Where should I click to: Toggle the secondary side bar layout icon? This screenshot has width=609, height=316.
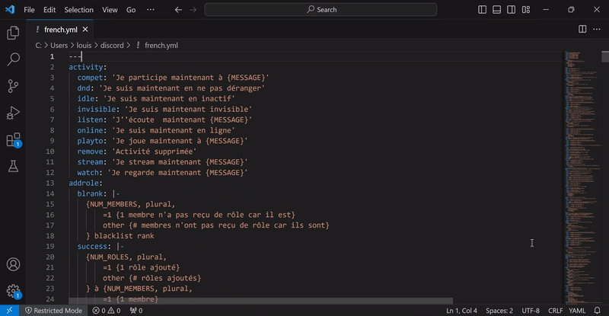tap(511, 10)
